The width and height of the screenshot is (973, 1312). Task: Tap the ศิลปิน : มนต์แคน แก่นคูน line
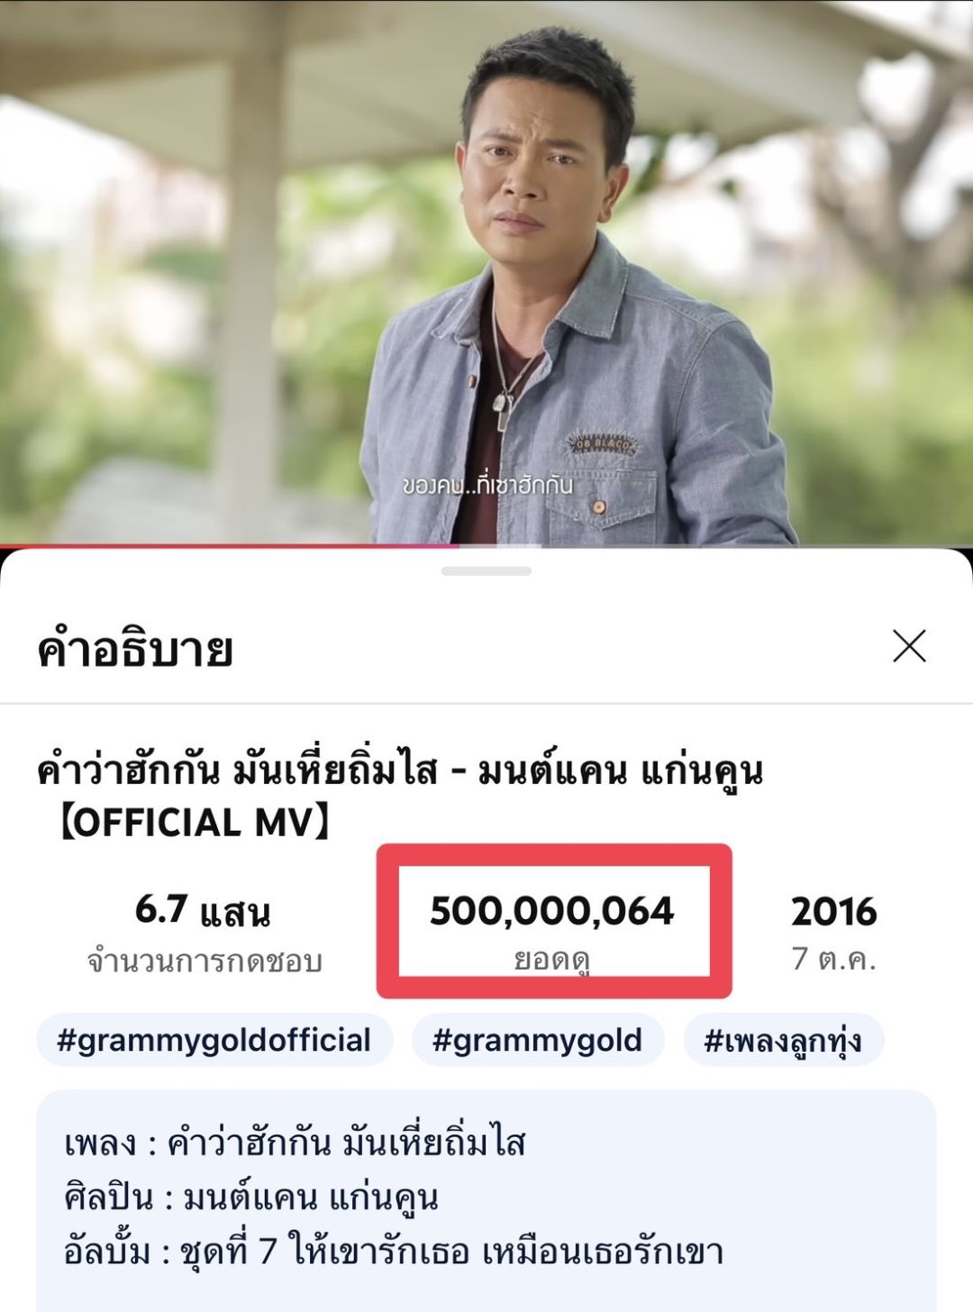point(251,1198)
